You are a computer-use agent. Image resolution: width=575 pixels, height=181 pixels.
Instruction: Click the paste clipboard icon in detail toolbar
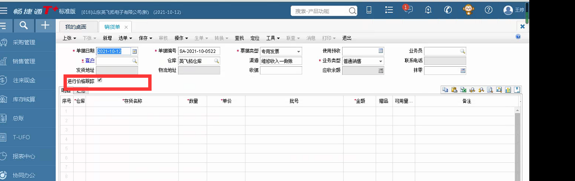(x=454, y=90)
